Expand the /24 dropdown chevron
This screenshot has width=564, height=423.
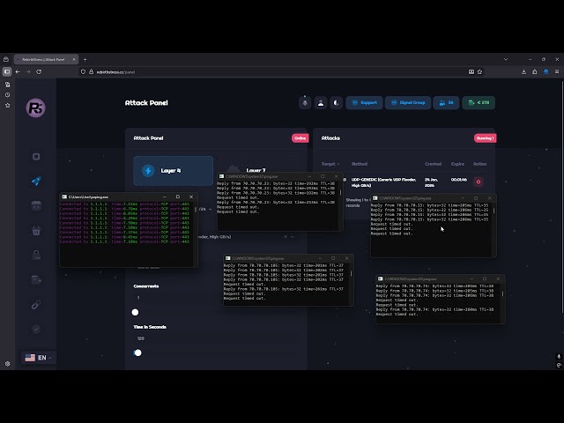211,210
